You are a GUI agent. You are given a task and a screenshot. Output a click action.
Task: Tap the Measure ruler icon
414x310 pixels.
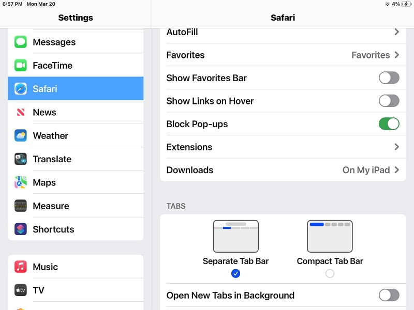click(21, 206)
